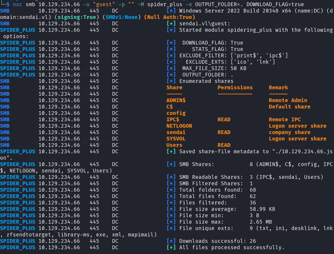Click "sendai.vl\guest:" login line
Screen dimensions: 334x254
[205, 23]
